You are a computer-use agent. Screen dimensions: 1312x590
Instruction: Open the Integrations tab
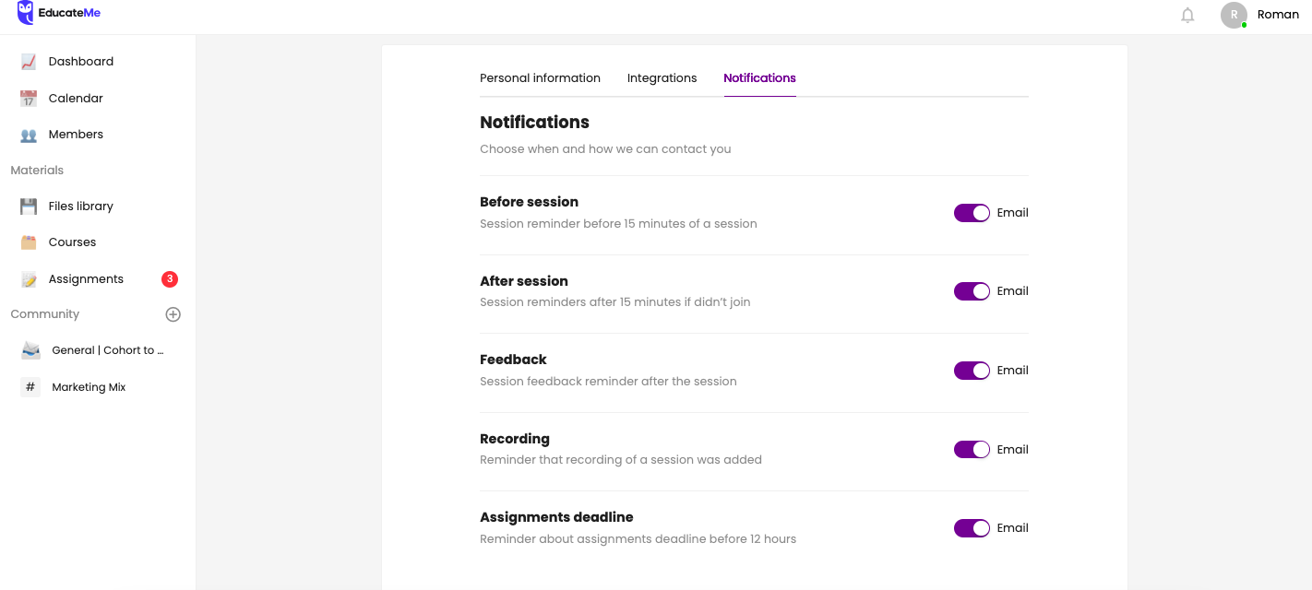click(662, 77)
